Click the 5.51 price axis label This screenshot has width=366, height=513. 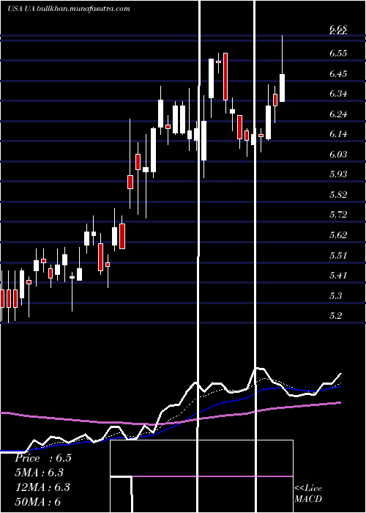(338, 255)
